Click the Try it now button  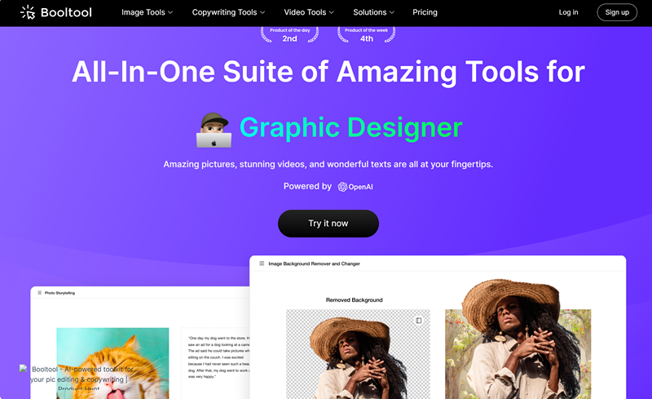[328, 224]
